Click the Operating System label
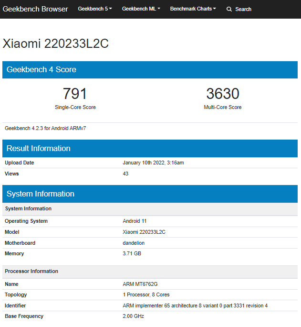Viewport: 301px width, 327px height. (26, 221)
